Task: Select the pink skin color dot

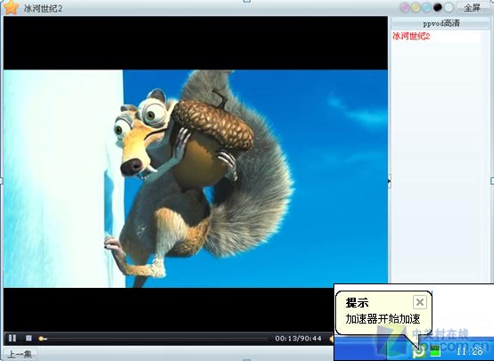Action: pos(405,7)
